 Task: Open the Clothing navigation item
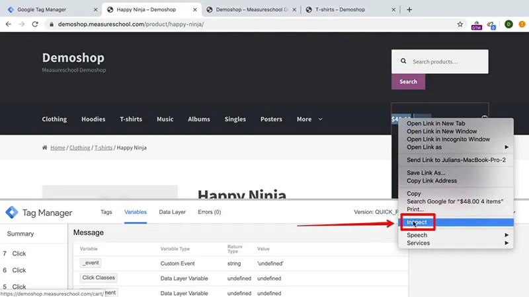point(54,119)
